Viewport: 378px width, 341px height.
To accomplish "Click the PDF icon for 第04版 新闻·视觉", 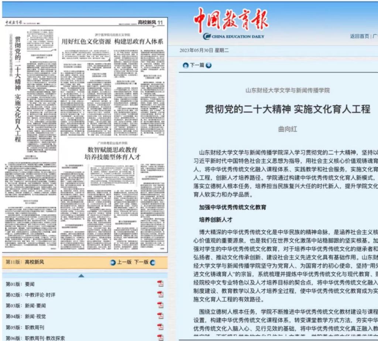I will tap(160, 316).
